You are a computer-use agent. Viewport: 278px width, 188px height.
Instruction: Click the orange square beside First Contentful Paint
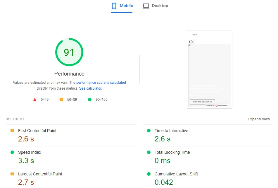pos(12,131)
